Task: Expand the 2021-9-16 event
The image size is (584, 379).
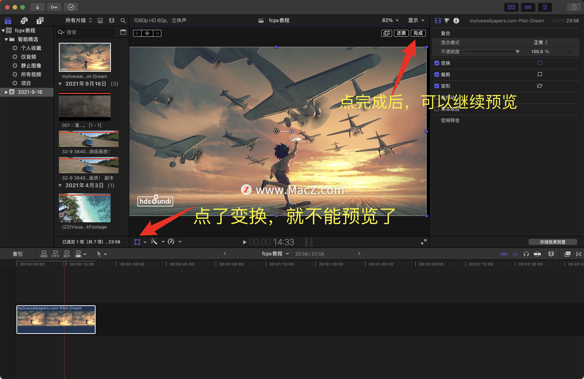Action: pos(6,92)
